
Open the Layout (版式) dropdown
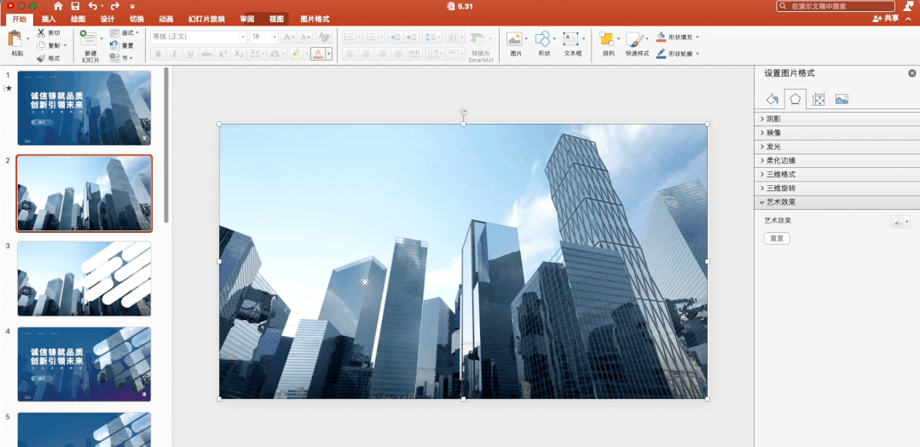[x=125, y=33]
